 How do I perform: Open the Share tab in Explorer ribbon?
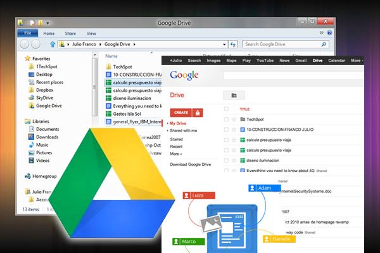(x=70, y=34)
